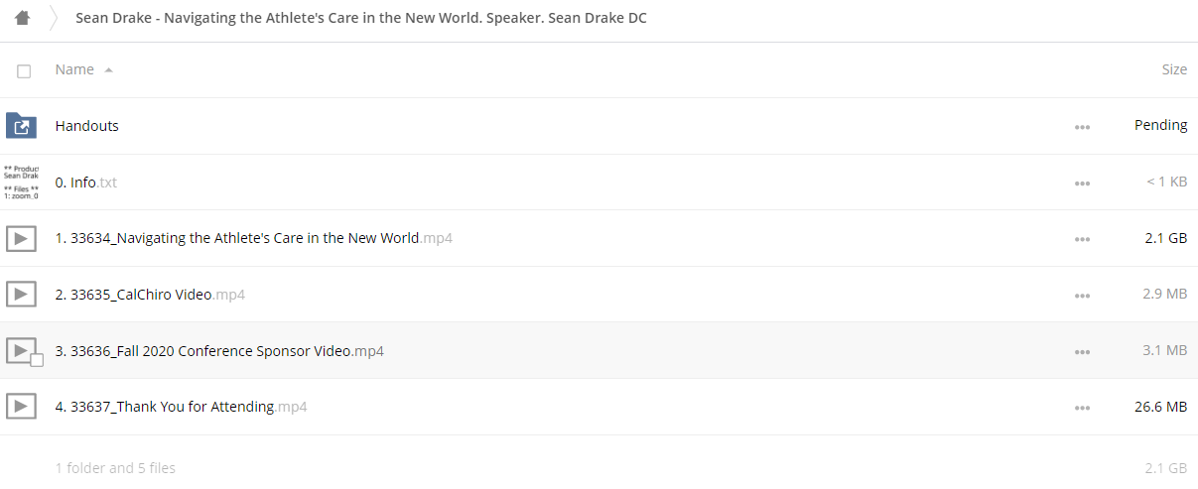This screenshot has width=1198, height=489.
Task: Open more options for Navigating the Athlete's Care video
Action: pos(1082,239)
